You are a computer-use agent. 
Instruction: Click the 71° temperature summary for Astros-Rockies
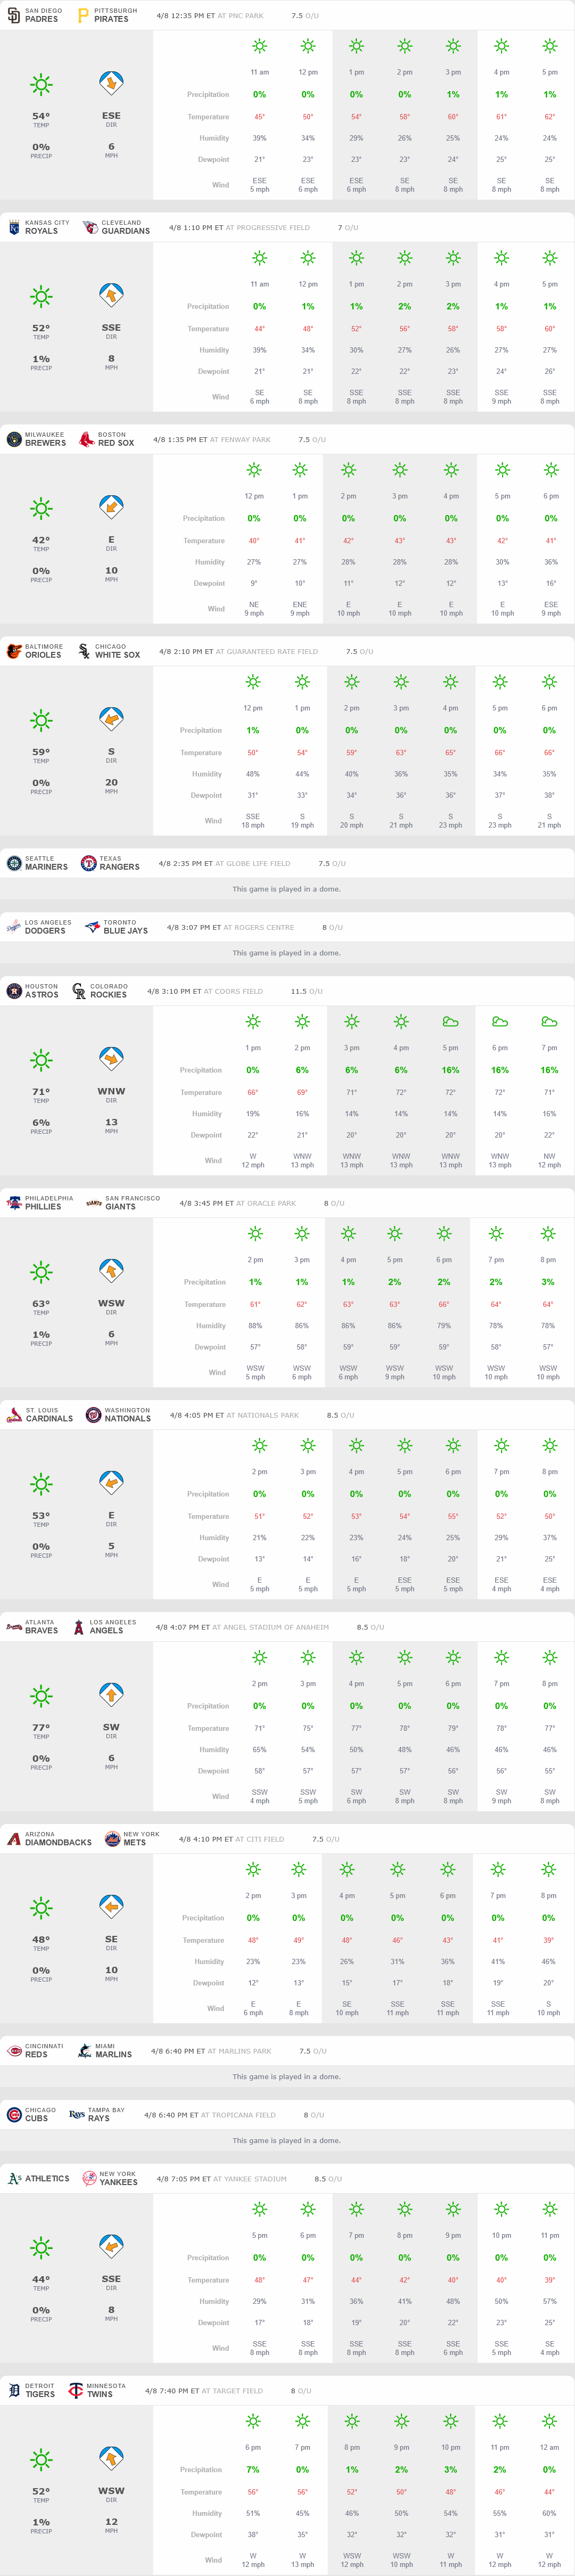(41, 1092)
